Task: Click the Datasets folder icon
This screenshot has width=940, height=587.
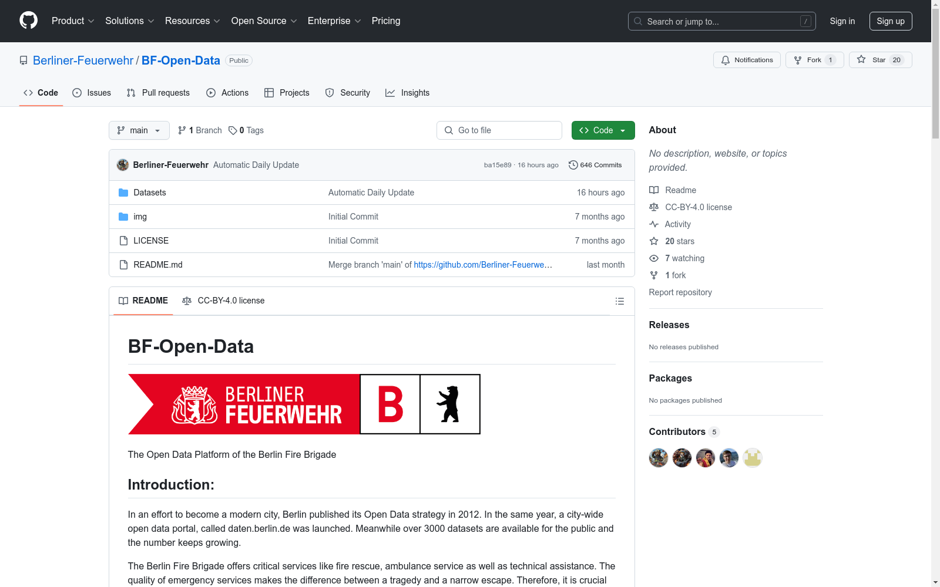Action: pos(123,193)
